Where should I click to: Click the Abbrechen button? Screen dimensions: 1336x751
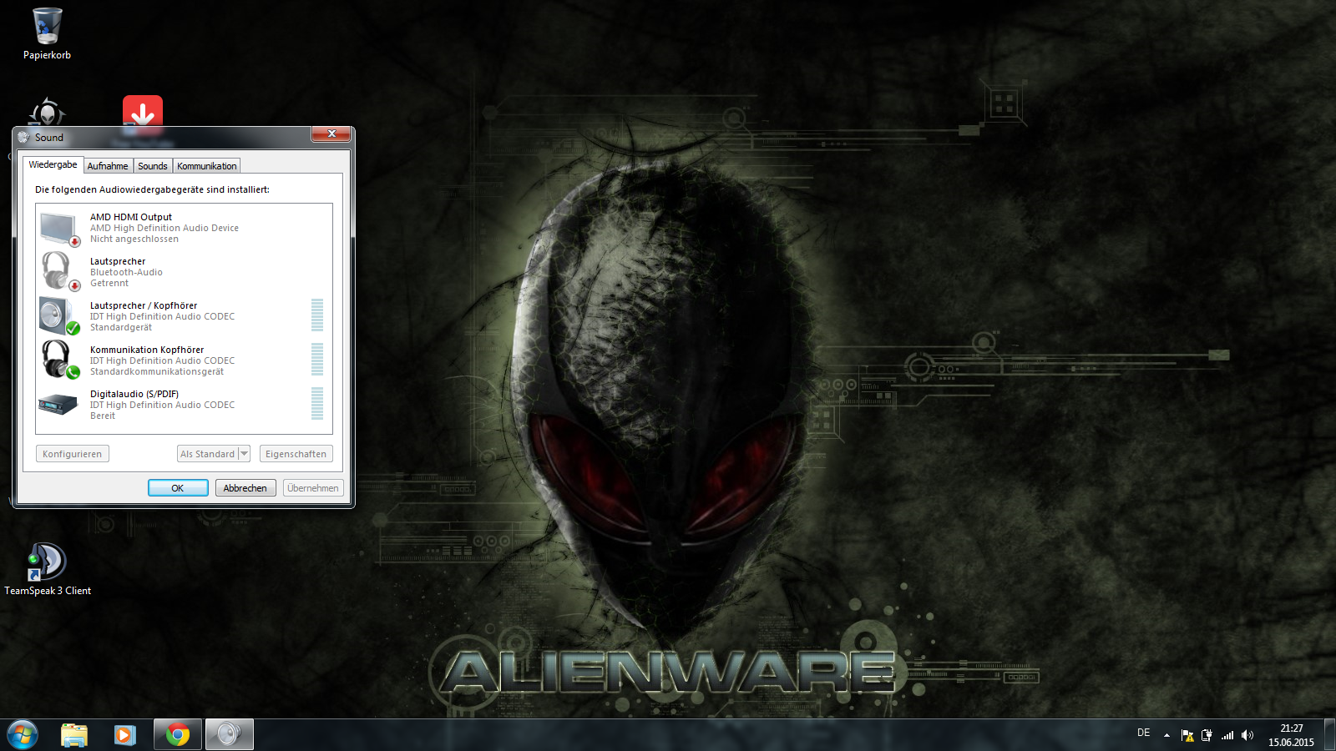coord(245,488)
